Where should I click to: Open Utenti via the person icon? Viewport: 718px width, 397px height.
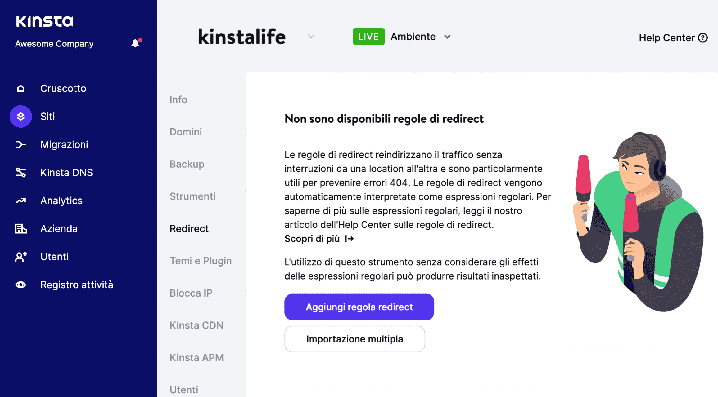click(20, 257)
